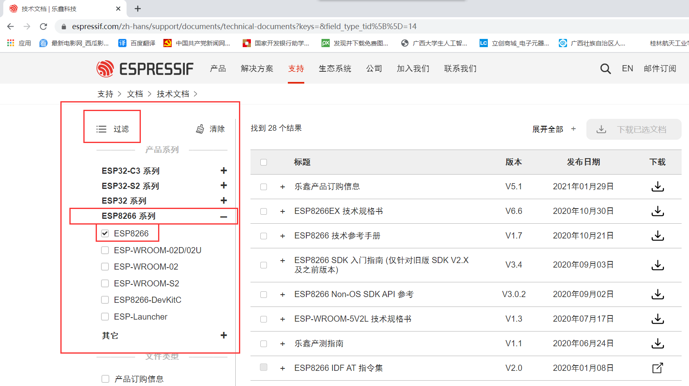Viewport: 689px width, 386px height.
Task: Open 国家开发银行助学 bookmark
Action: pos(276,43)
